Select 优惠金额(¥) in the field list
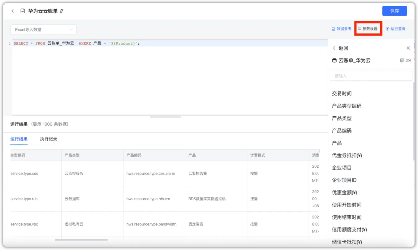This screenshot has width=418, height=250. pyautogui.click(x=344, y=192)
